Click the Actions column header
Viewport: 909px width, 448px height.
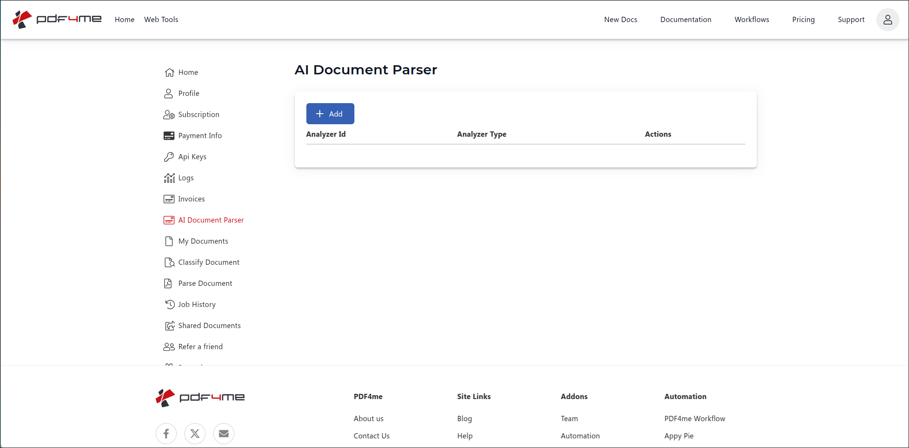pyautogui.click(x=658, y=134)
